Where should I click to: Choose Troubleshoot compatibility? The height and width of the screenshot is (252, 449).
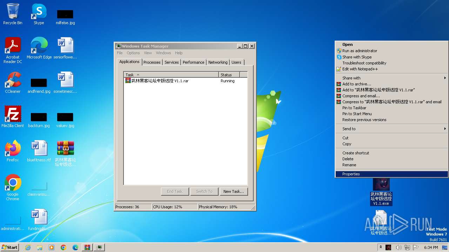391,63
